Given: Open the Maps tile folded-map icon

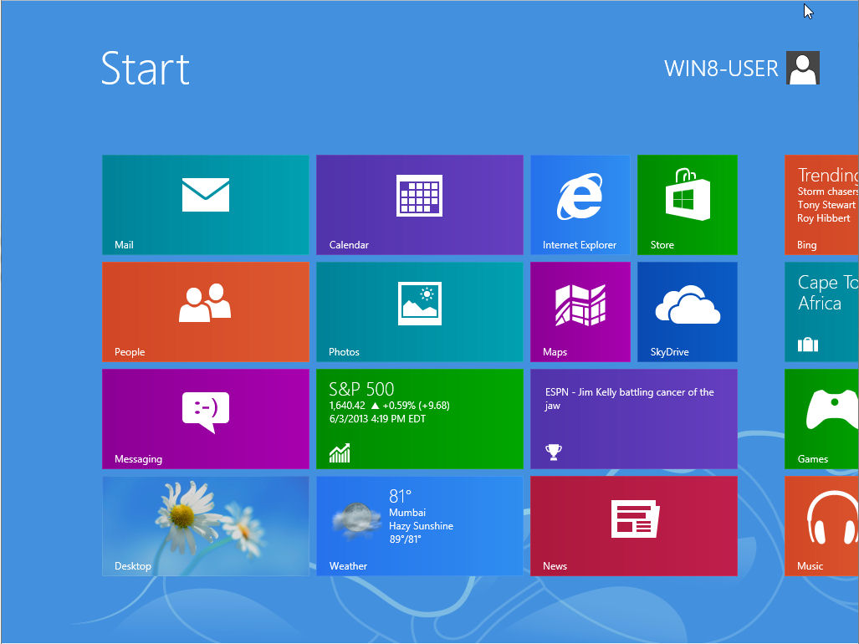Looking at the screenshot, I should 580,305.
